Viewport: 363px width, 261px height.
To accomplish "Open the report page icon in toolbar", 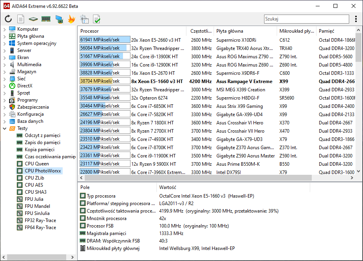I will tap(21, 19).
